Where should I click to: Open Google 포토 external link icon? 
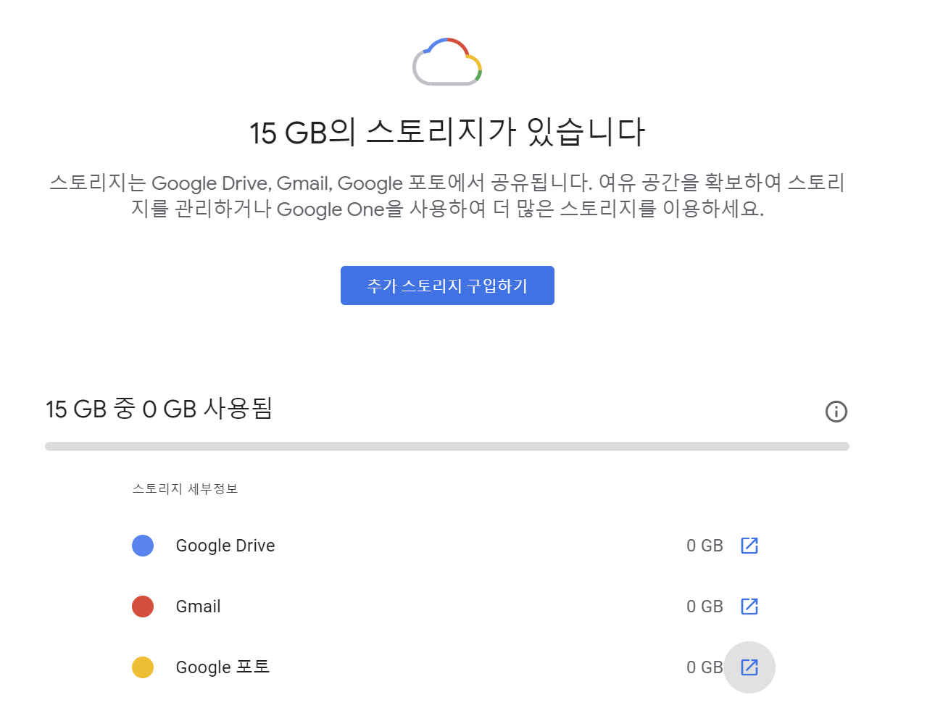click(x=749, y=667)
